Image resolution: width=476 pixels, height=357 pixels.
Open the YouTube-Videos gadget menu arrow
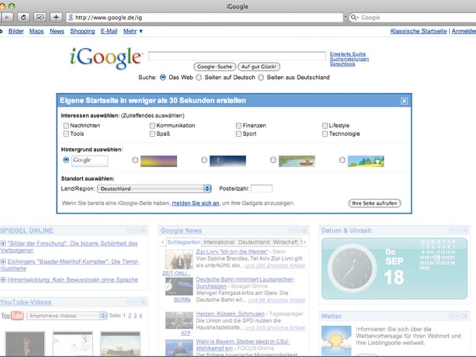tap(130, 303)
